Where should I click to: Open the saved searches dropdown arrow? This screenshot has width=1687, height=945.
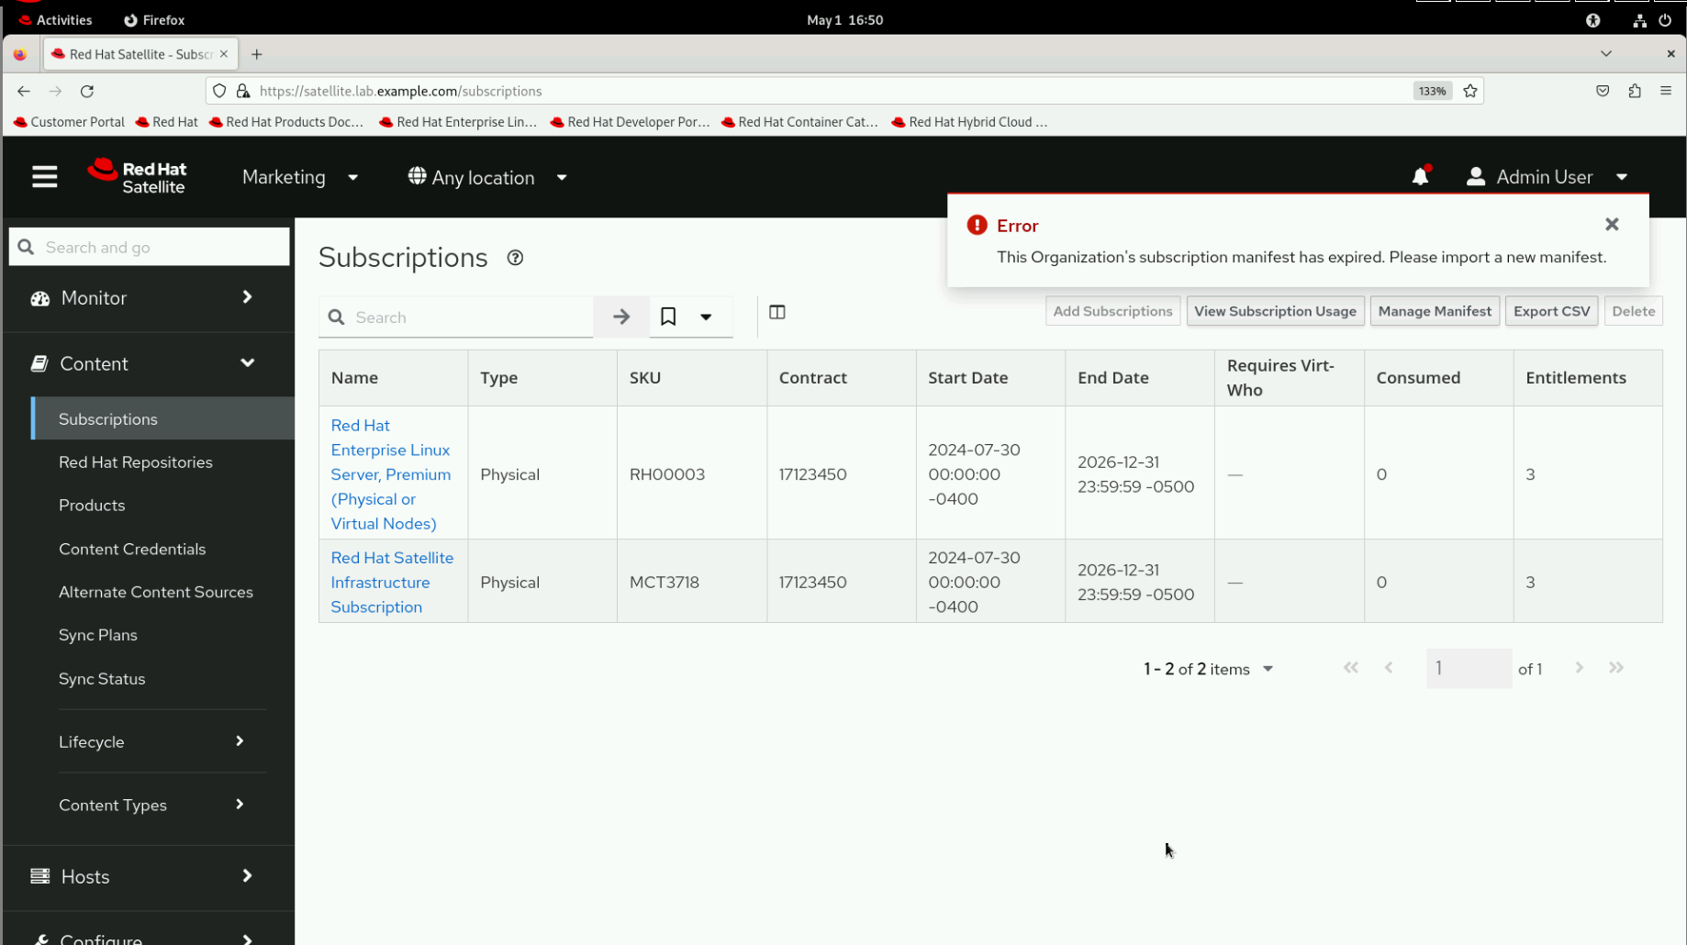[706, 317]
